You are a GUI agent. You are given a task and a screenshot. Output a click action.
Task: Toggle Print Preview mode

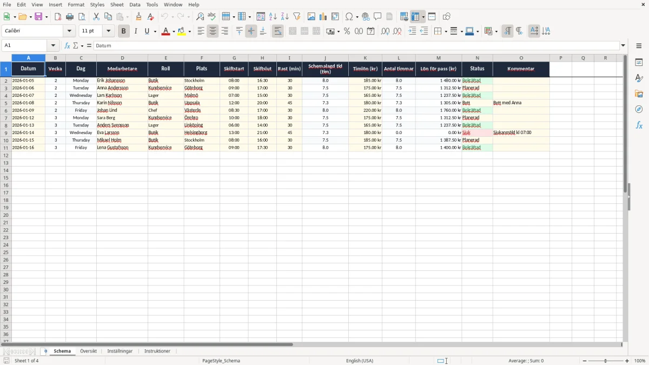(82, 17)
